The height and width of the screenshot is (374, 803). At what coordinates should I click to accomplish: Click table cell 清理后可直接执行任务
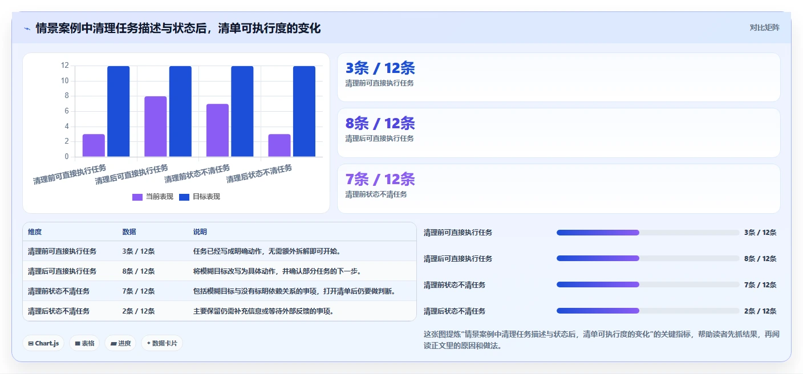tap(62, 271)
